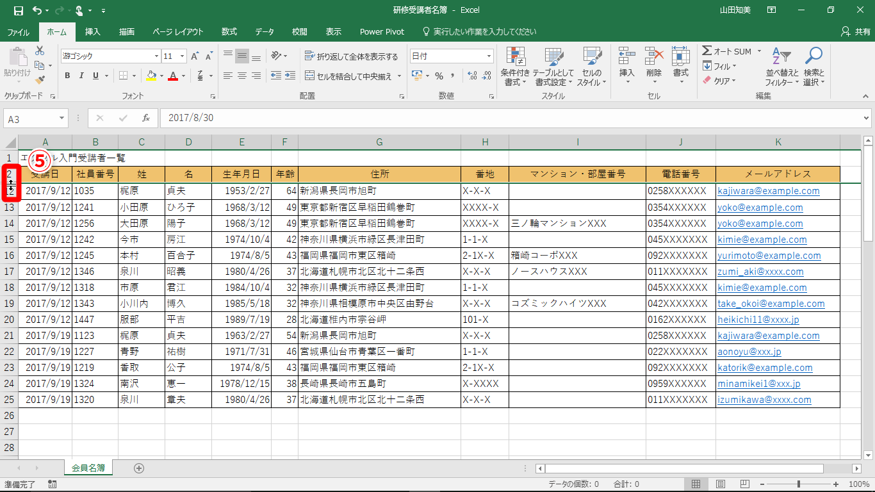Switch to the 表示 tab
The height and width of the screenshot is (492, 875).
pos(333,31)
